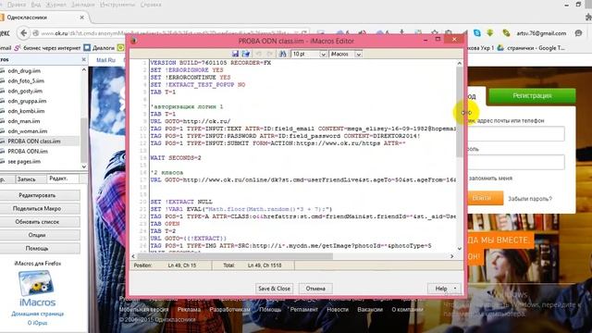
Task: Click Забыли пароль? link
Action: pyautogui.click(x=530, y=199)
